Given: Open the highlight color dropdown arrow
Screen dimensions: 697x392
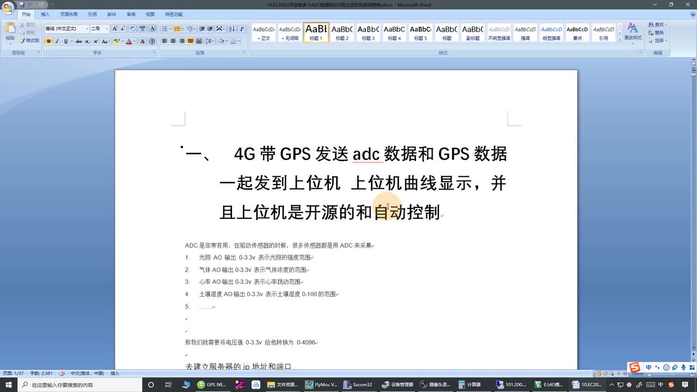Looking at the screenshot, I should 123,41.
